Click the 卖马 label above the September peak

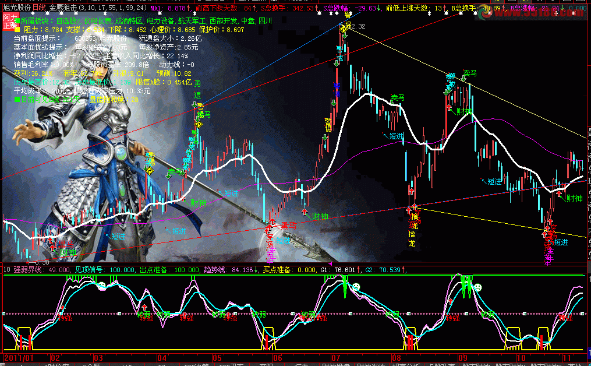(470, 73)
